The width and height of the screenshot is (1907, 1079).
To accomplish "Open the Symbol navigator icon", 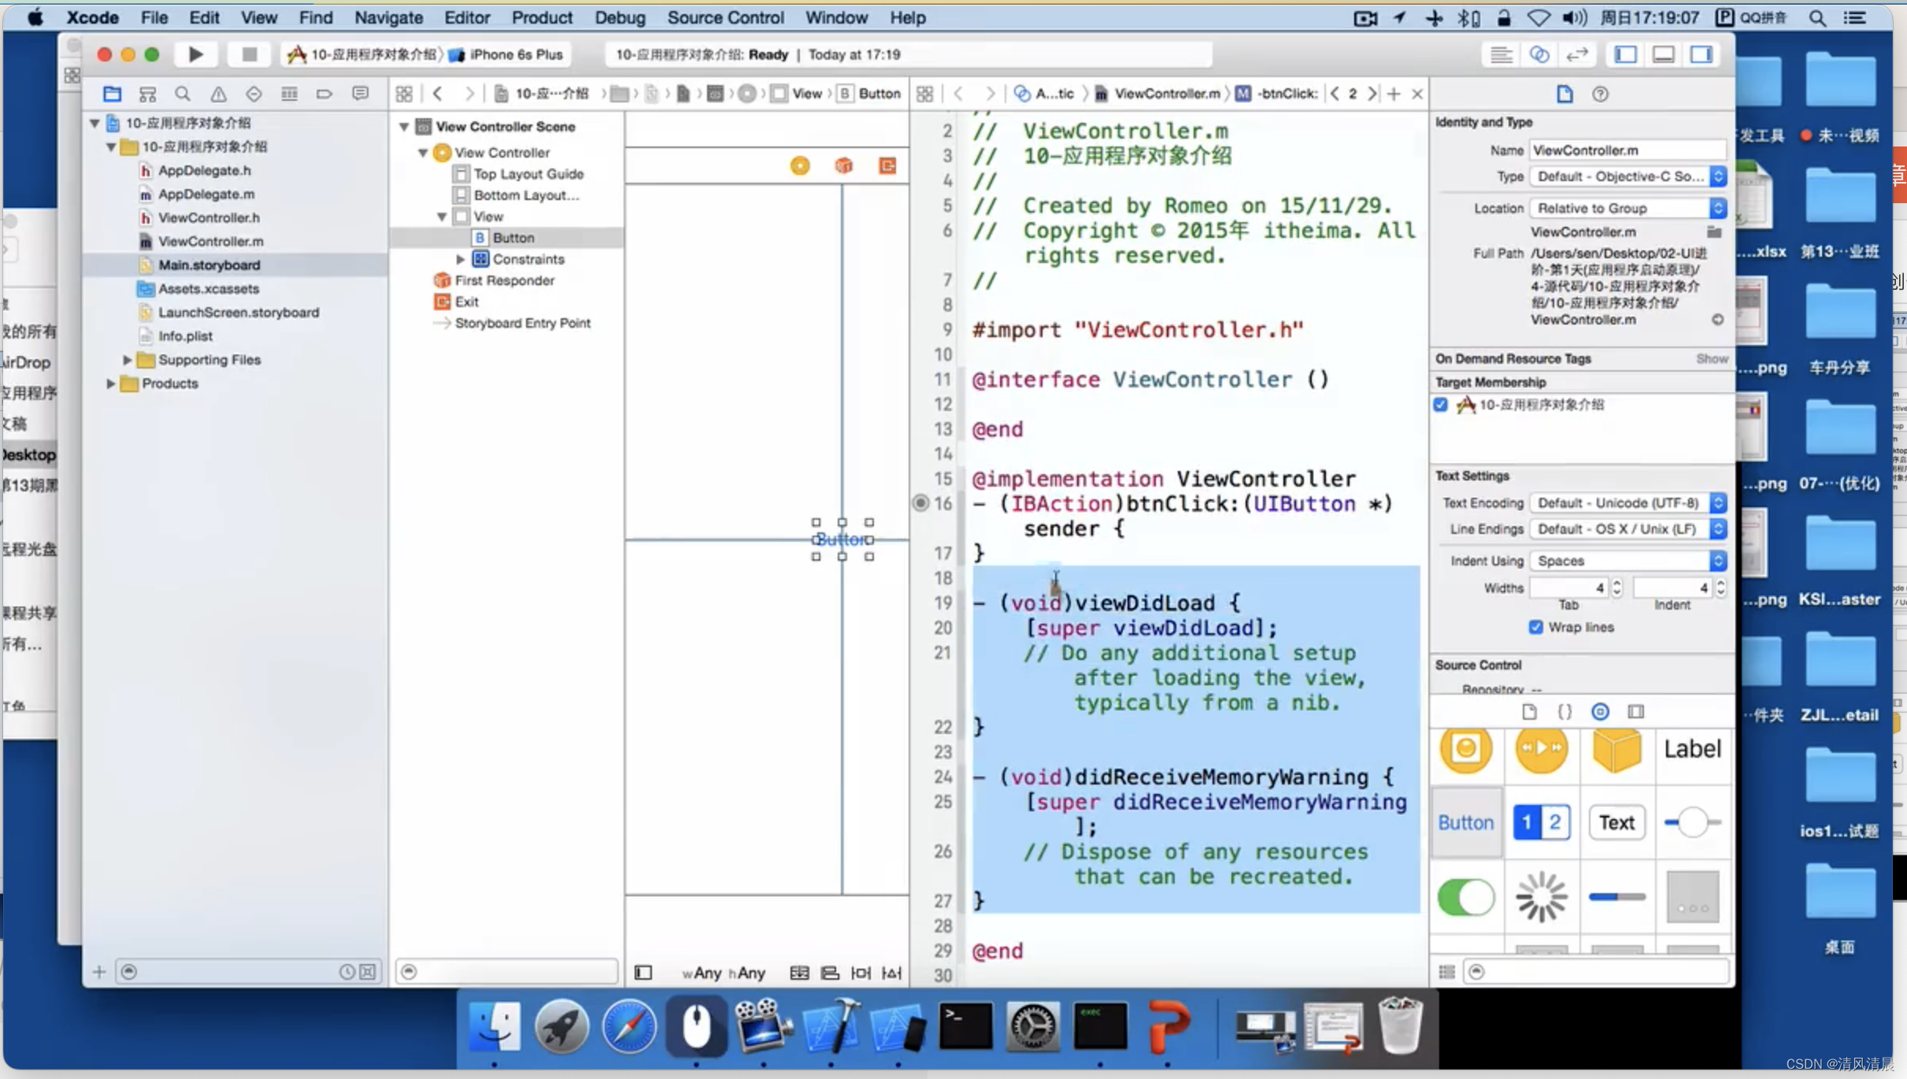I will click(x=147, y=94).
